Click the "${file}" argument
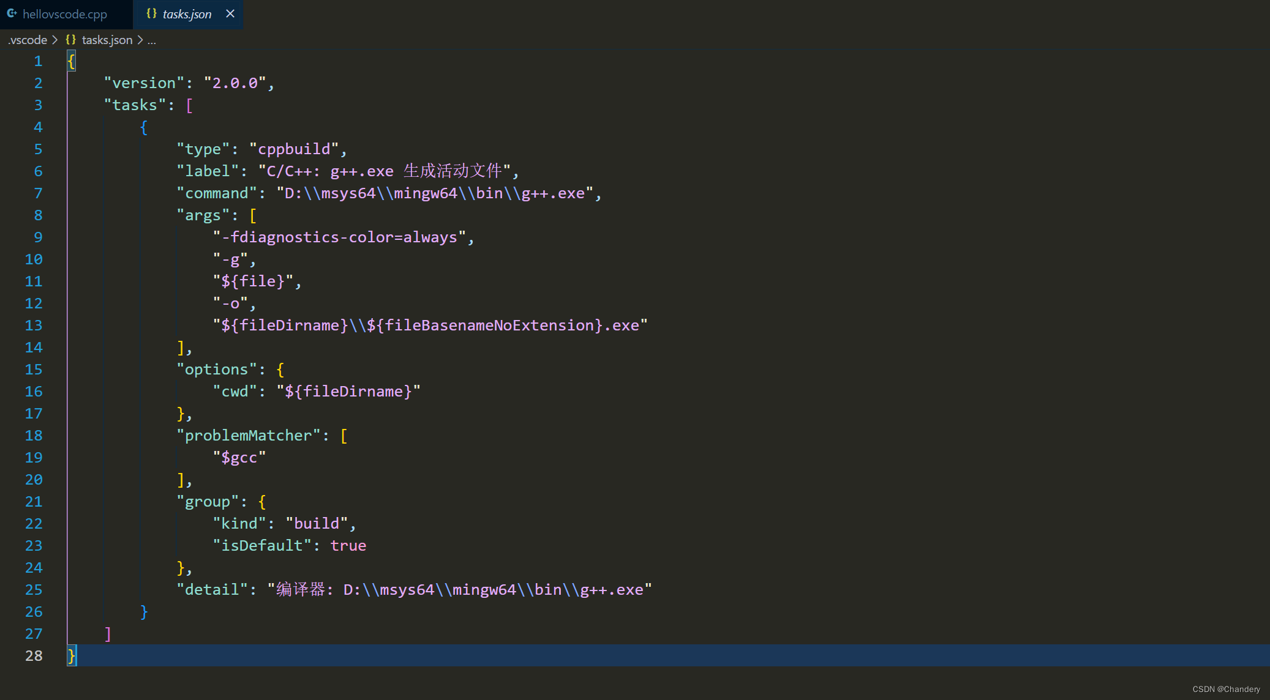 [x=253, y=281]
